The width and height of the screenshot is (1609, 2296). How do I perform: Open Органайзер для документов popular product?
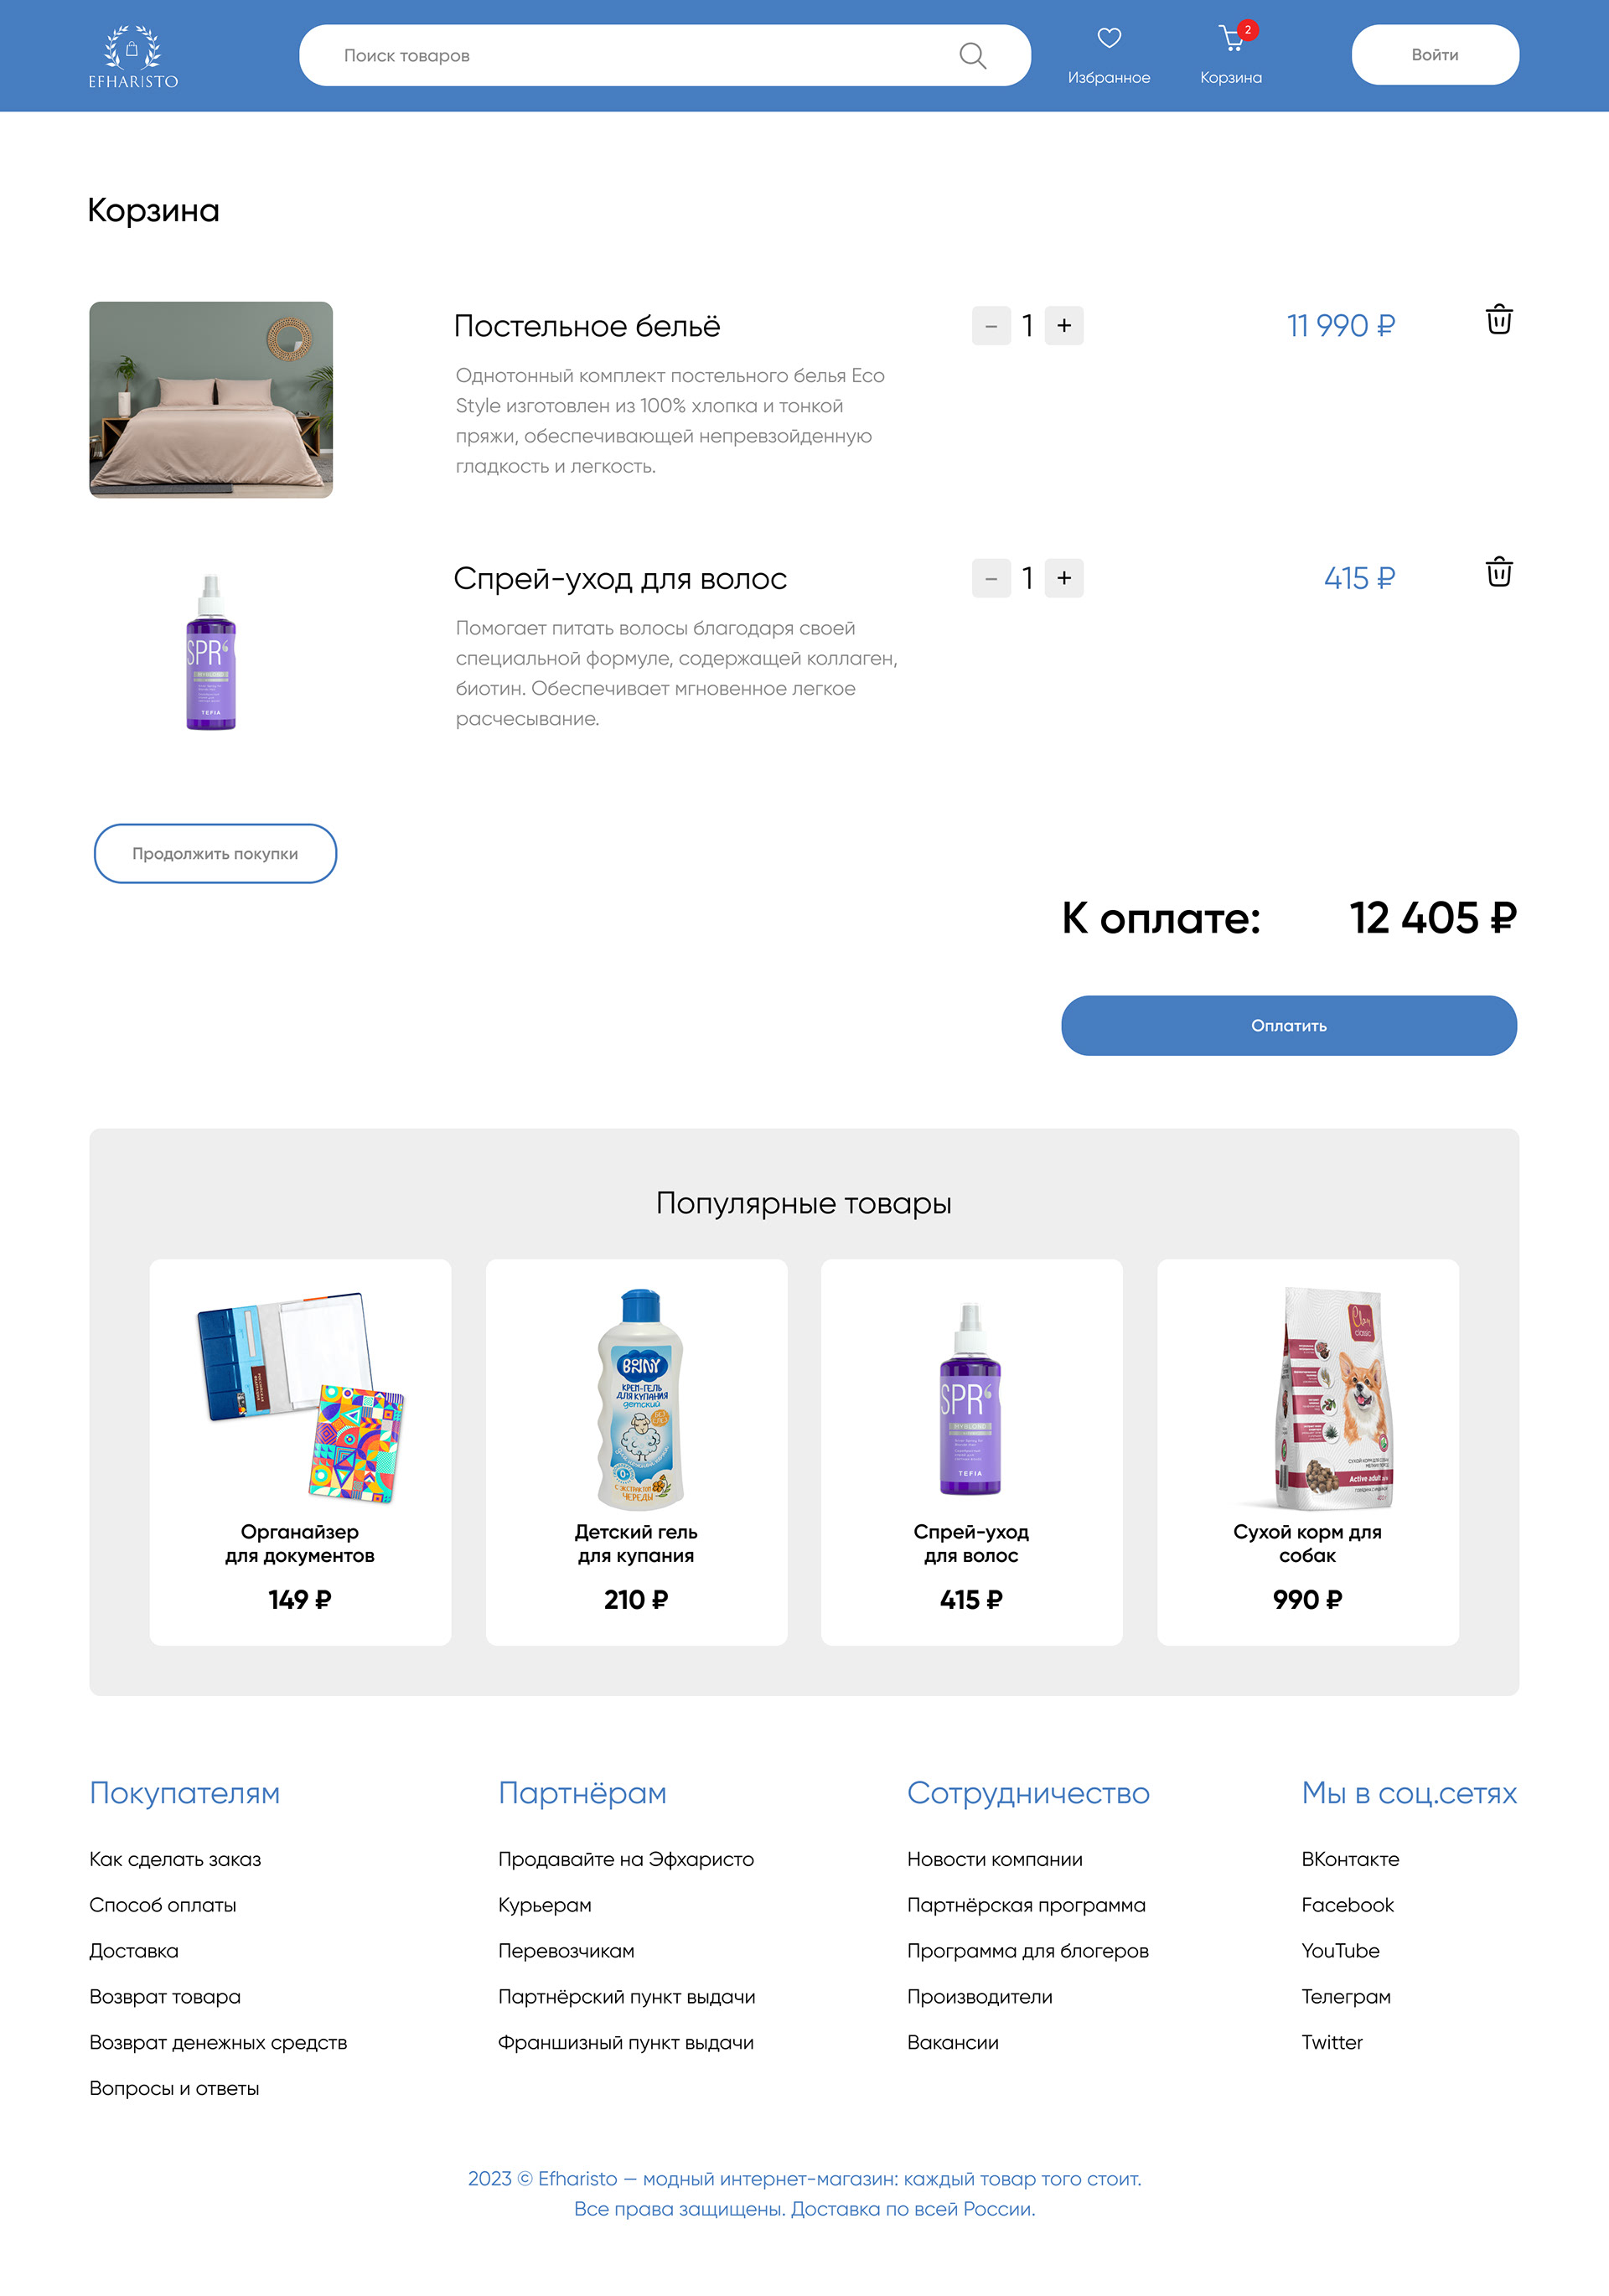(x=300, y=1452)
